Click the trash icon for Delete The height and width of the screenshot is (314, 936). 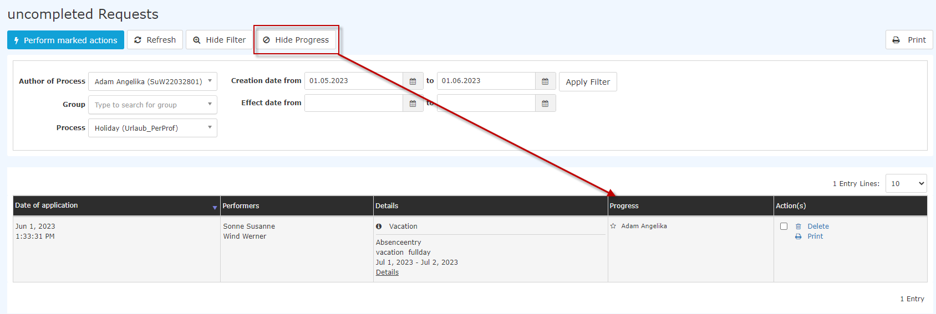798,227
